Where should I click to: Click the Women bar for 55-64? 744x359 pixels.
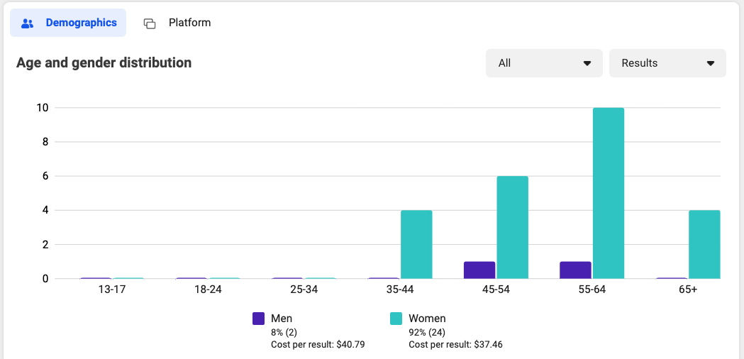tap(609, 193)
